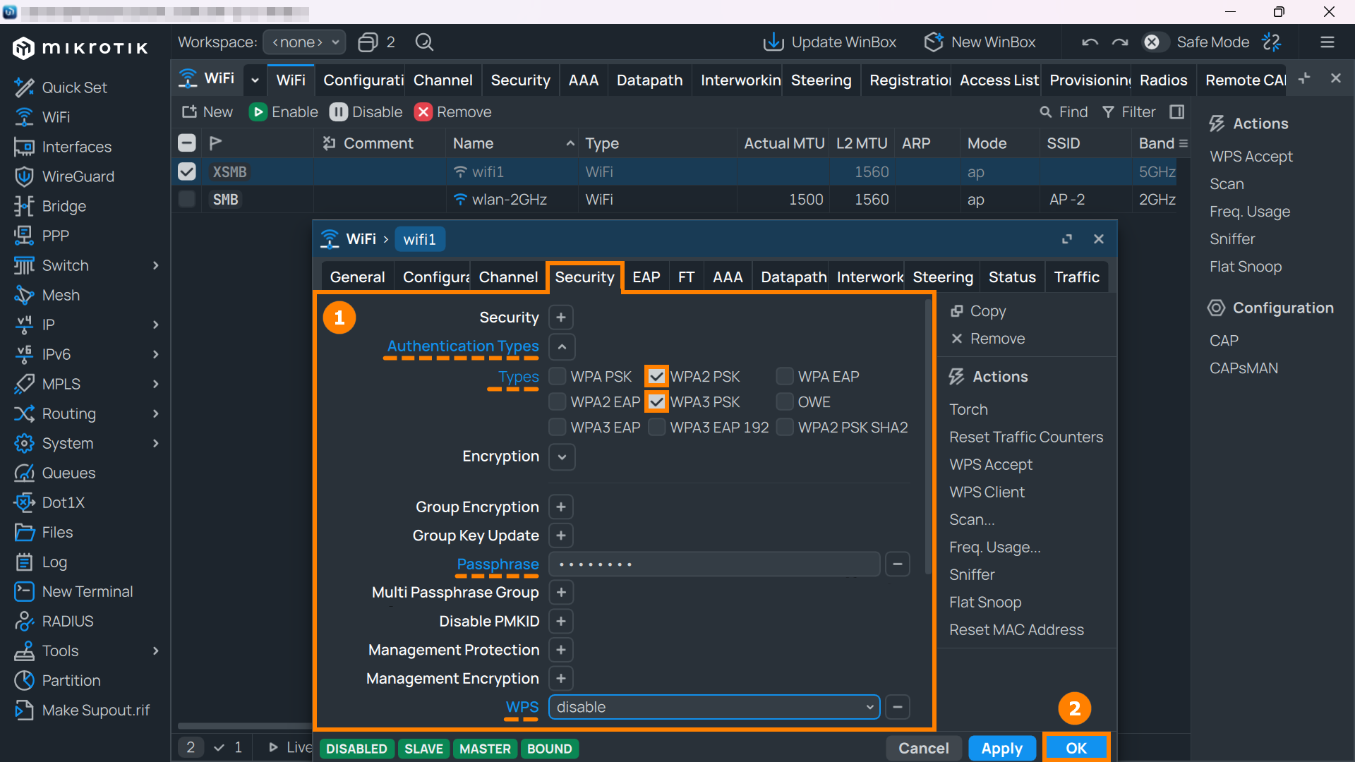Image resolution: width=1355 pixels, height=762 pixels.
Task: Click the Filter funnel icon
Action: tap(1108, 112)
